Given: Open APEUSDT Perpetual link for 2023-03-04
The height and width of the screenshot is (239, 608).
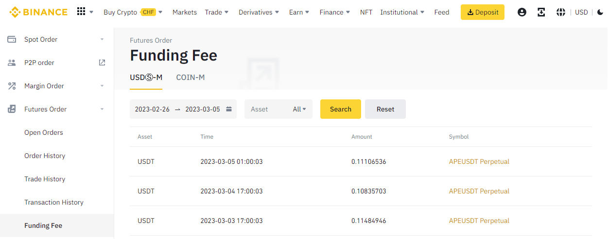Looking at the screenshot, I should (479, 191).
